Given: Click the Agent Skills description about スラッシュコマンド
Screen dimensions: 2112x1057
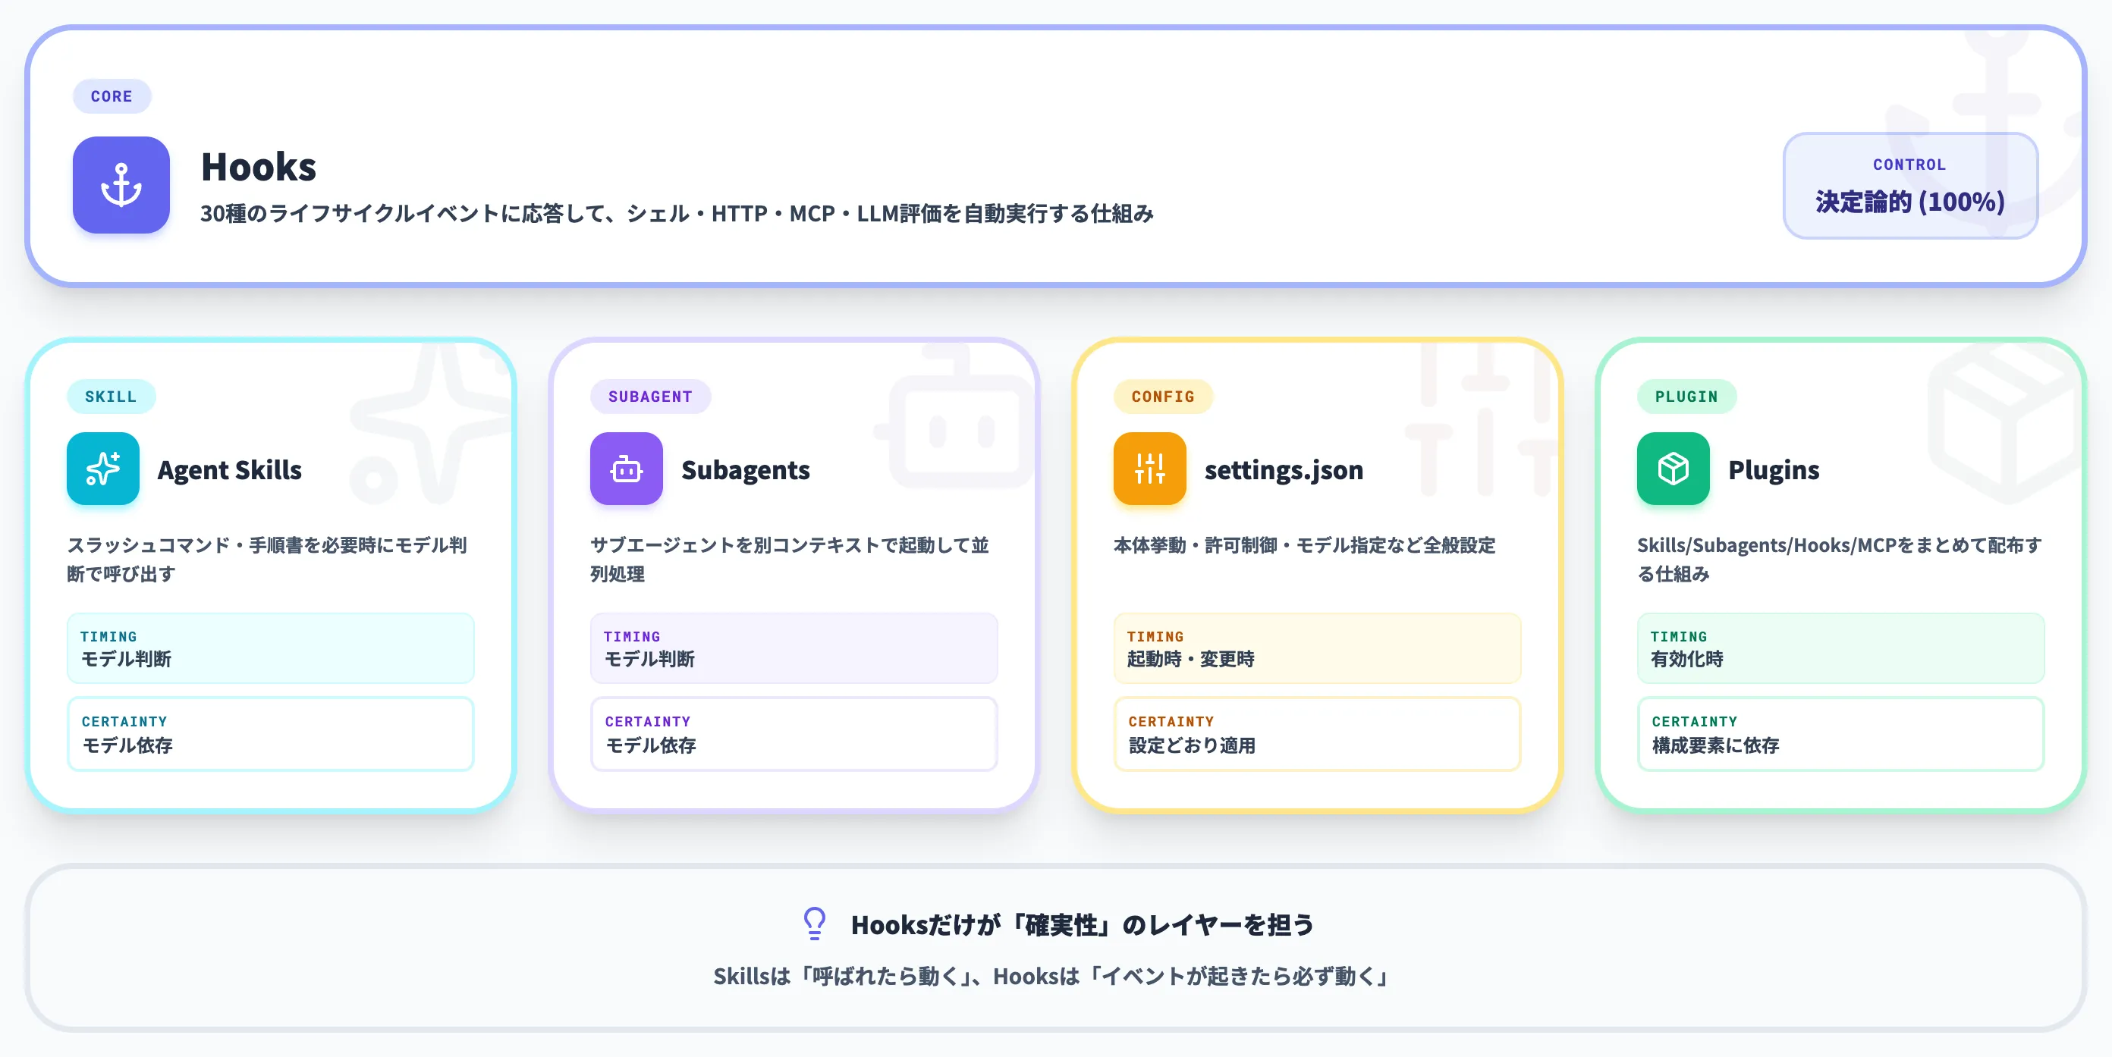Looking at the screenshot, I should tap(267, 559).
